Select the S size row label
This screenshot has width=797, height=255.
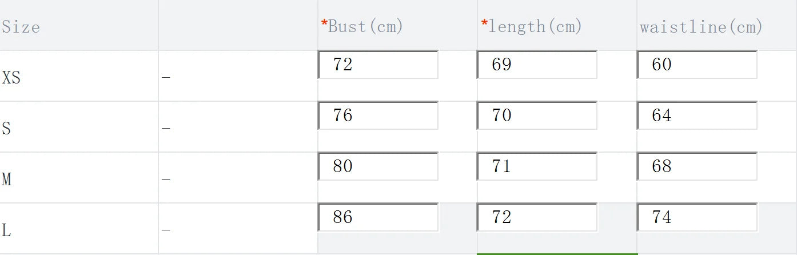pyautogui.click(x=6, y=128)
